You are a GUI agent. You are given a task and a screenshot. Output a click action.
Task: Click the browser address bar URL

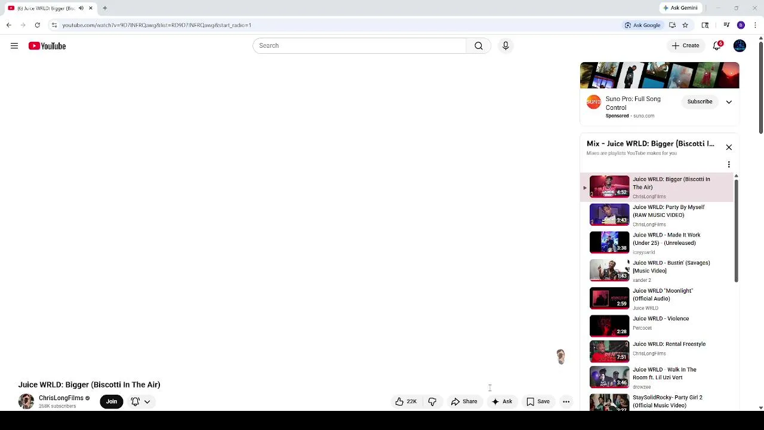click(x=156, y=25)
